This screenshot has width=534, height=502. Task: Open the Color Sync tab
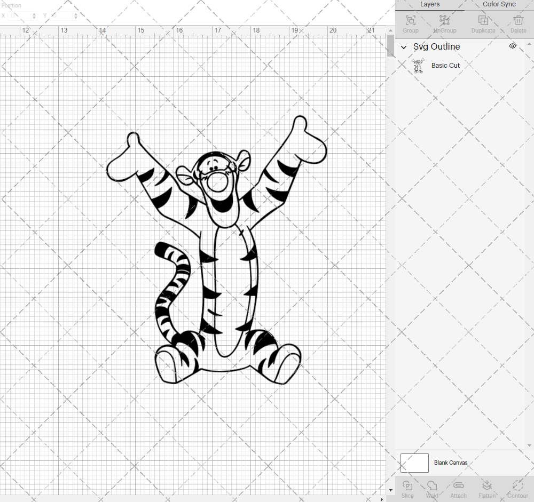[499, 4]
